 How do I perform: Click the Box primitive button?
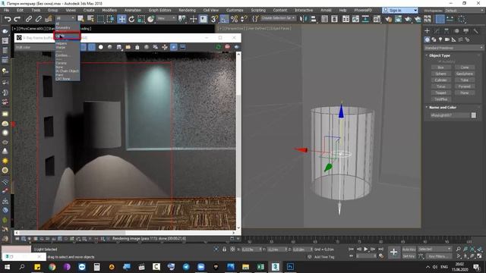pos(440,67)
